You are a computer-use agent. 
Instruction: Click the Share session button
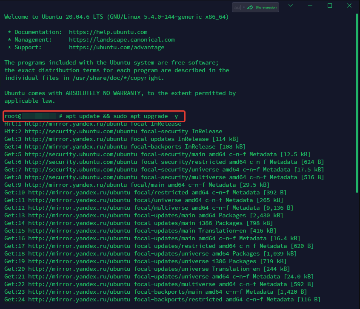point(255,7)
